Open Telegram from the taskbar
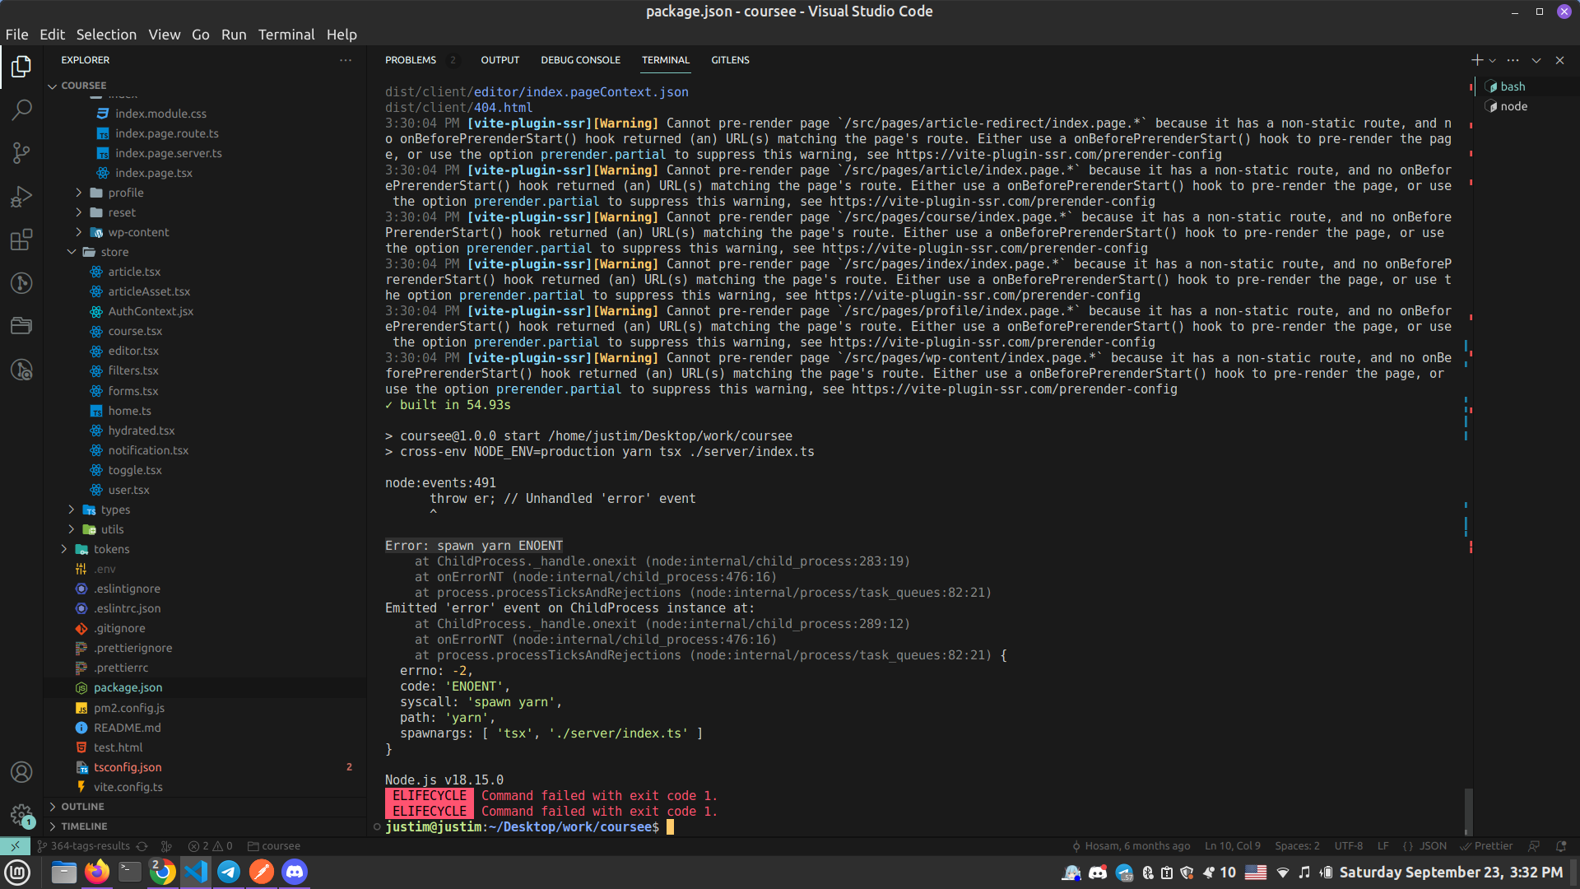 pyautogui.click(x=229, y=872)
